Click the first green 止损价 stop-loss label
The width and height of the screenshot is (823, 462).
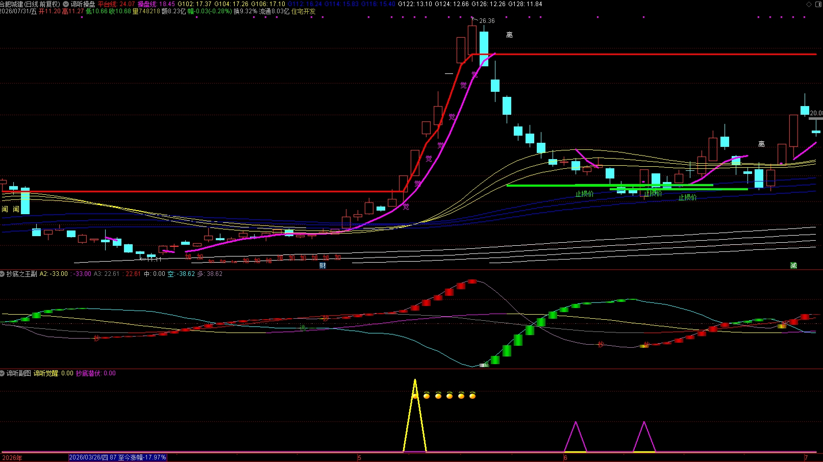tap(585, 194)
